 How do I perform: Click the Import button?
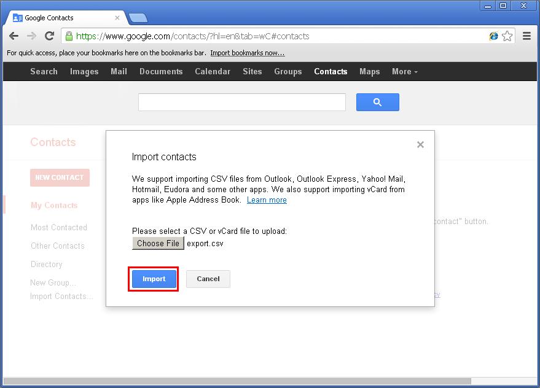pyautogui.click(x=153, y=279)
